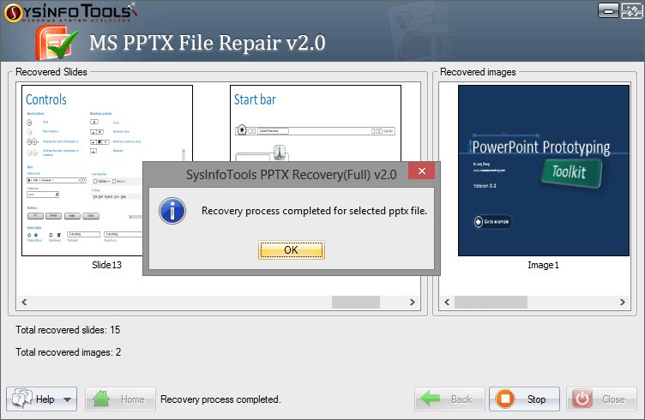Click the Home button
Viewport: 645px width, 420px height.
click(x=121, y=399)
